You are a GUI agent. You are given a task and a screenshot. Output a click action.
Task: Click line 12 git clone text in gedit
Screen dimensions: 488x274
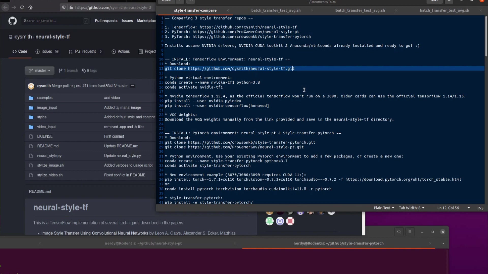(229, 69)
